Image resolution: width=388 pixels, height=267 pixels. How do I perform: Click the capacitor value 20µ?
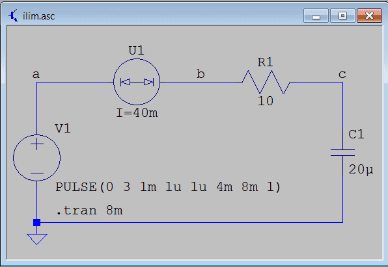(361, 170)
